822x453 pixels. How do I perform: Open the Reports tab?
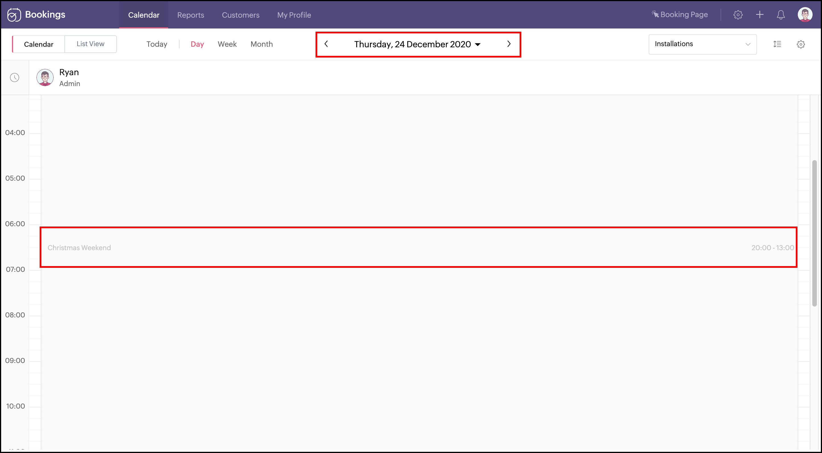click(190, 15)
